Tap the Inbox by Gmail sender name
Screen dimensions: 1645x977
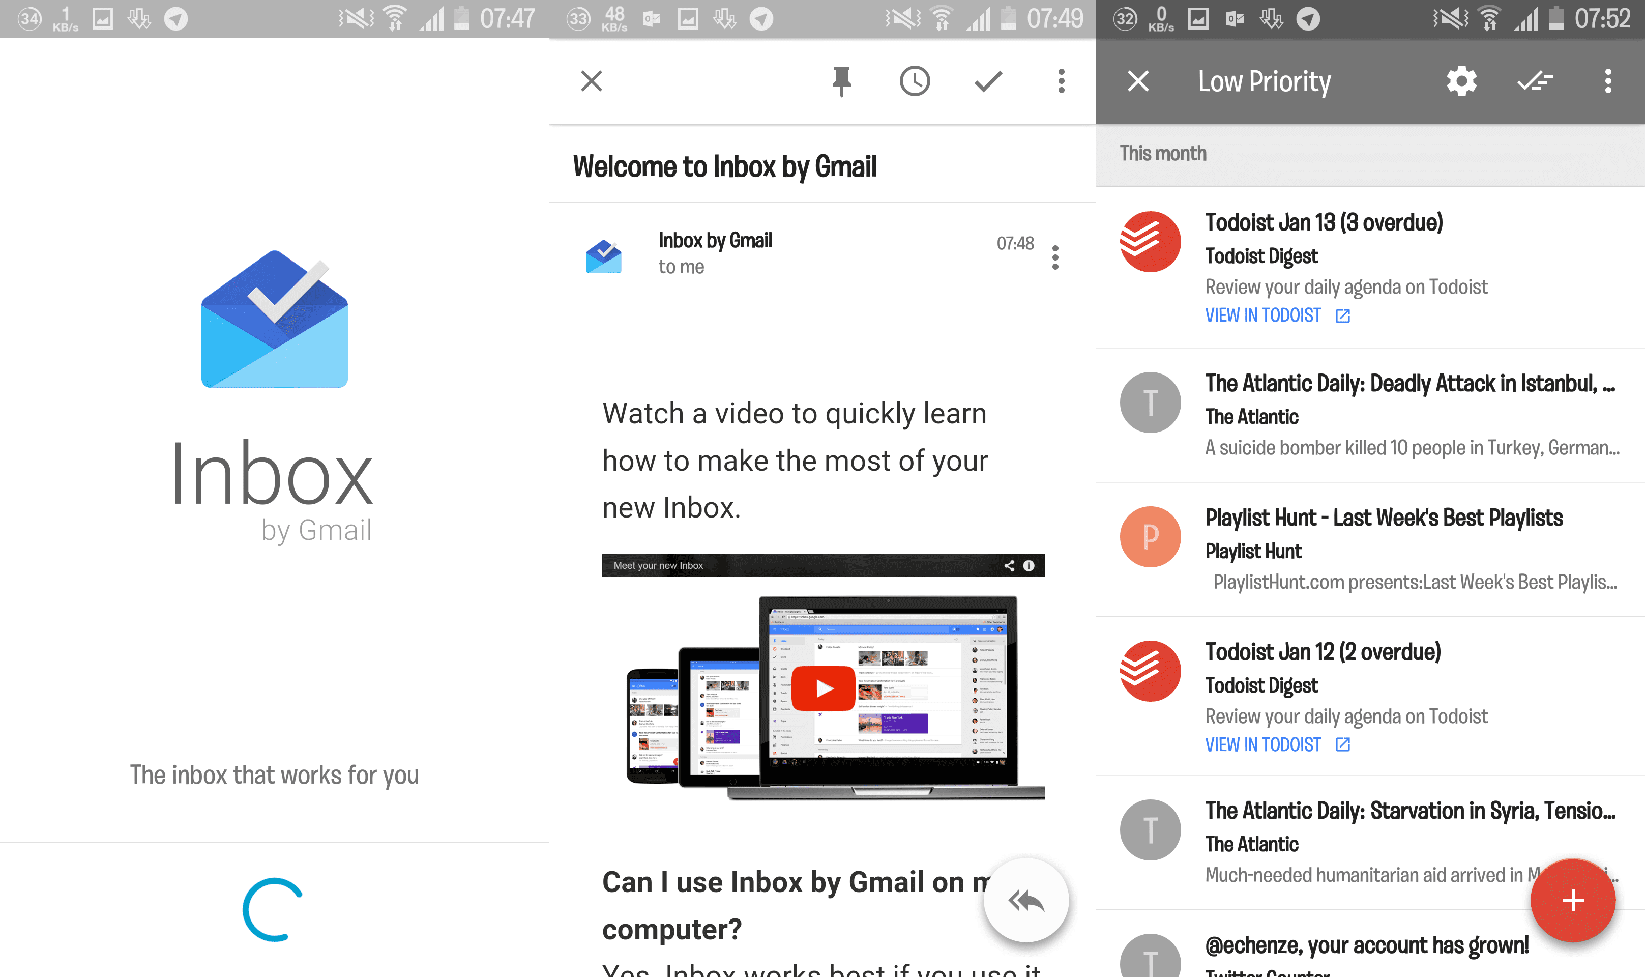(715, 240)
